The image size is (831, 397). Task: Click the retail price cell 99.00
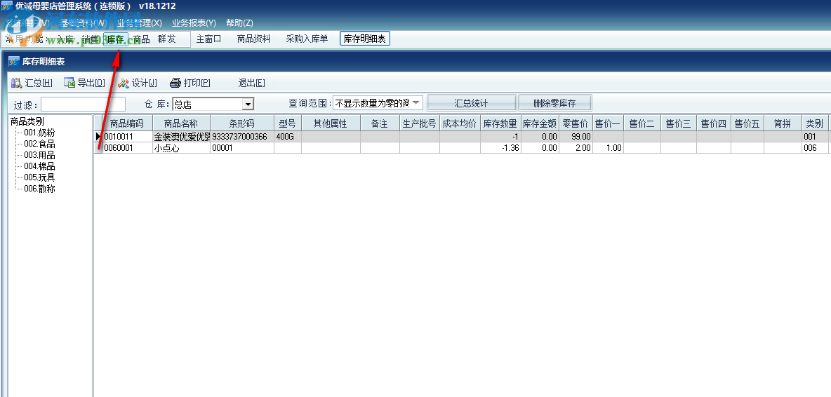(x=576, y=137)
